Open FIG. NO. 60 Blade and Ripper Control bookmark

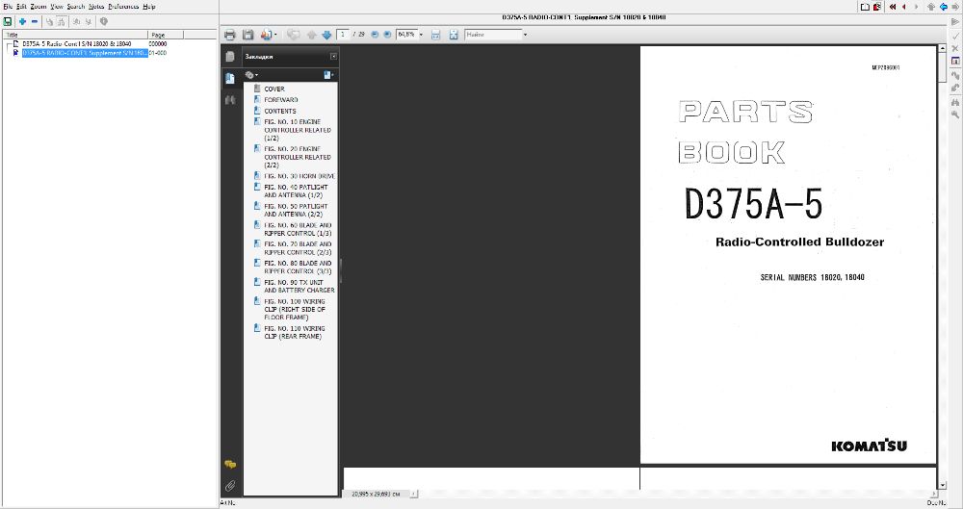[298, 229]
